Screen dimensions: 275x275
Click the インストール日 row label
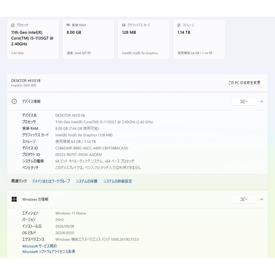pos(32,226)
